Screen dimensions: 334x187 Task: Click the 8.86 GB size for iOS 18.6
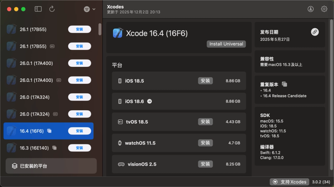coord(233,102)
